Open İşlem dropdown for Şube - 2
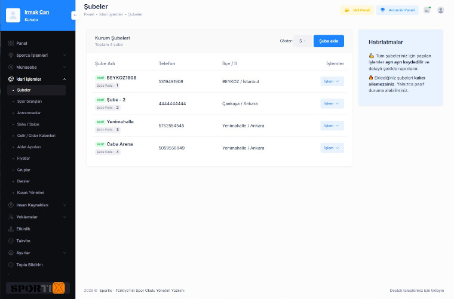The image size is (454, 299). tap(332, 103)
